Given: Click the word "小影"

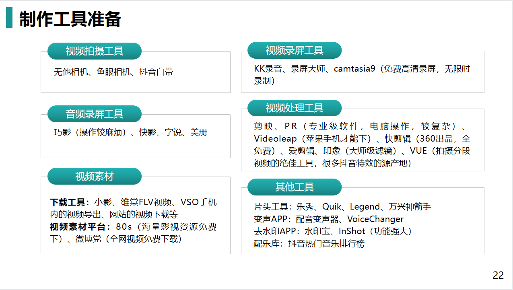Looking at the screenshot, I should click(103, 202).
